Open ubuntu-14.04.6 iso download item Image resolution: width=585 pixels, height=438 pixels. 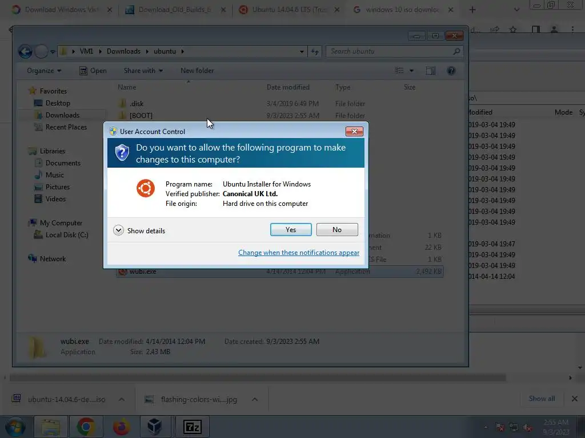click(58, 399)
